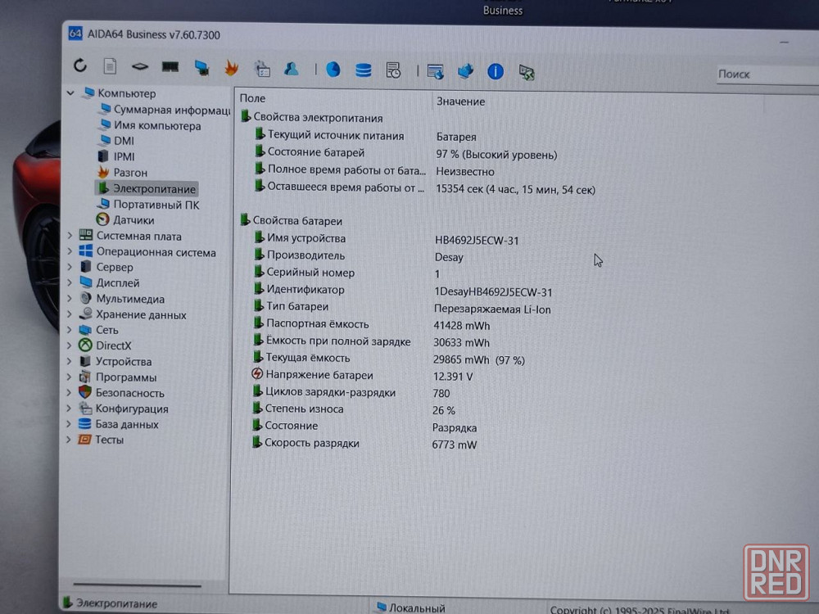Open the DMI tree item
The image size is (819, 614).
[116, 141]
